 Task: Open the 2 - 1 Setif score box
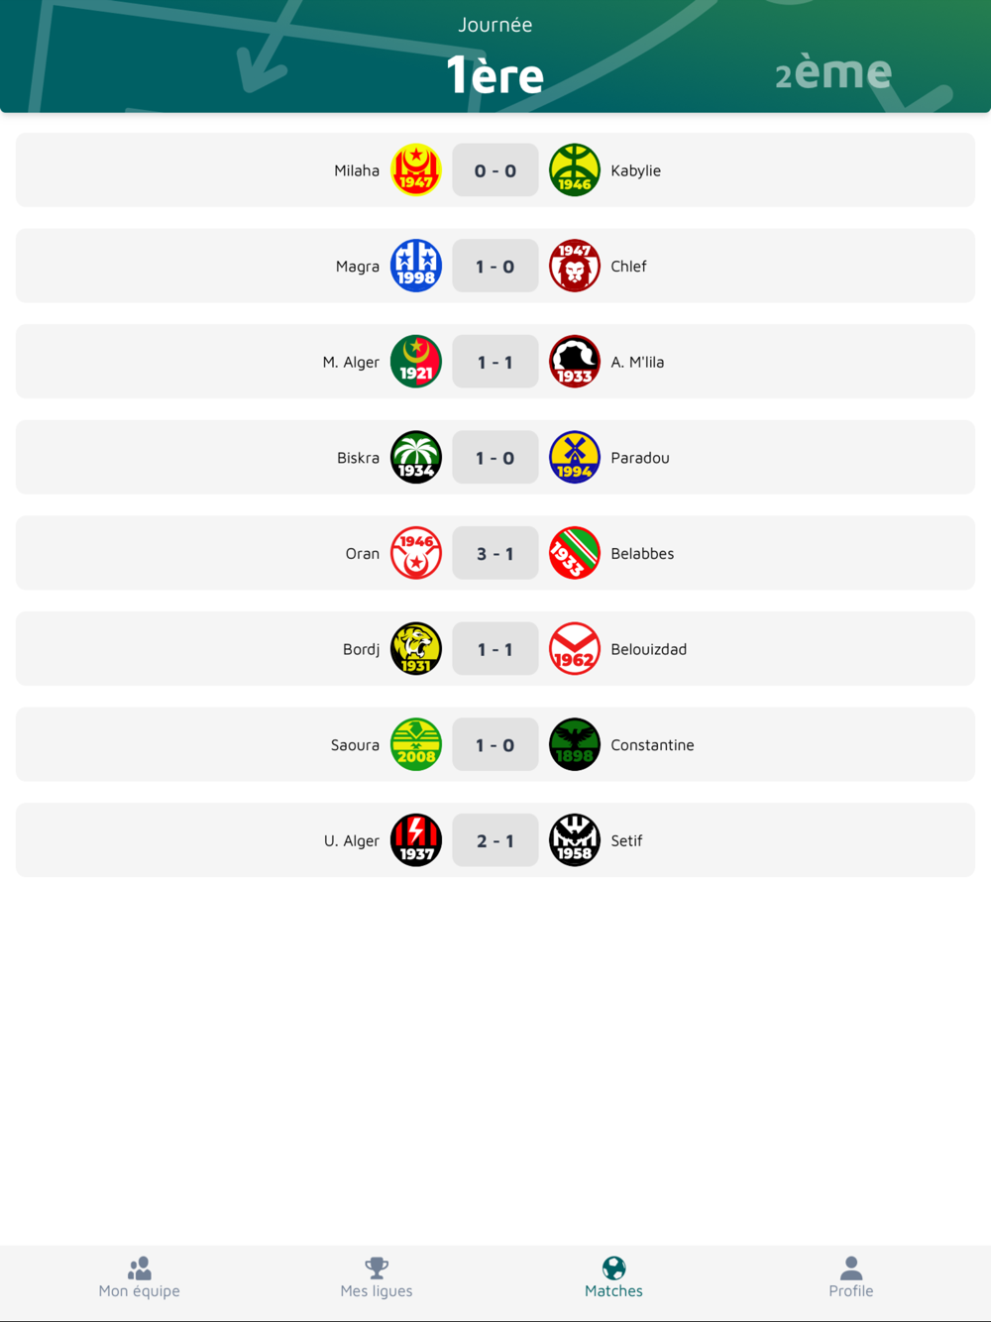point(495,840)
